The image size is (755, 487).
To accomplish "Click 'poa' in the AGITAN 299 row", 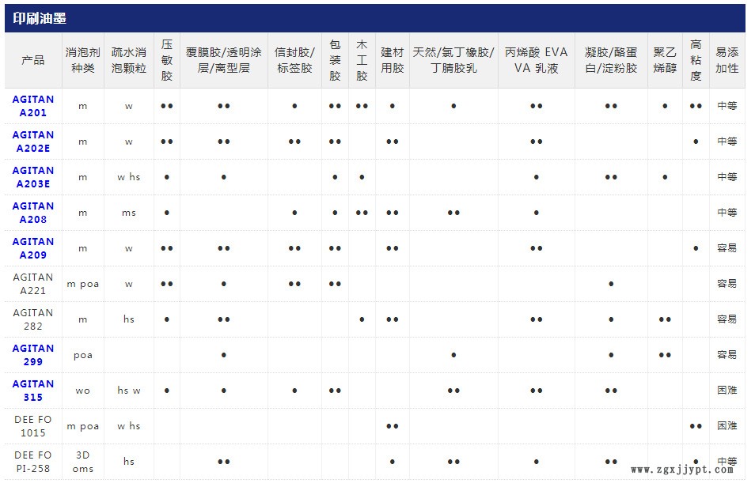I will 83,356.
